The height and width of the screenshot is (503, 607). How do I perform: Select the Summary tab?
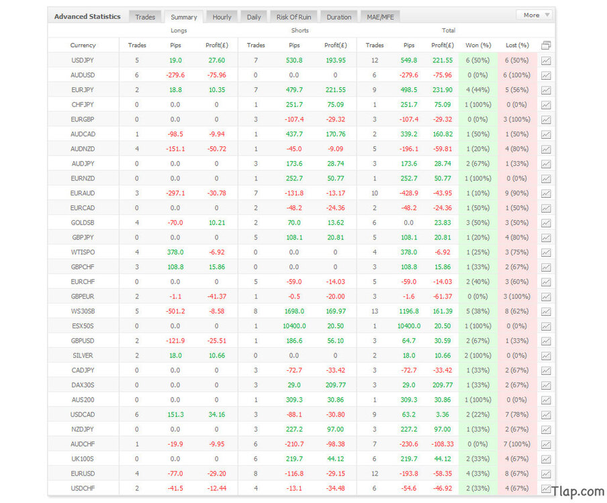[183, 17]
